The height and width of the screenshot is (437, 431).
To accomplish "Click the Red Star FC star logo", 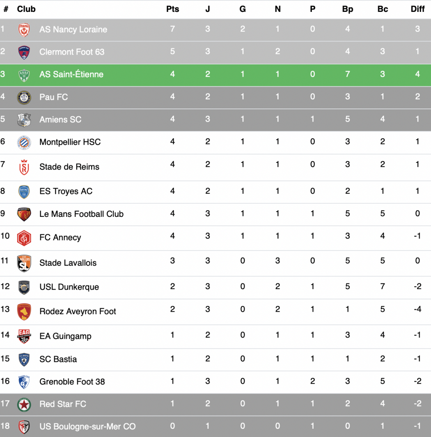I will (24, 405).
